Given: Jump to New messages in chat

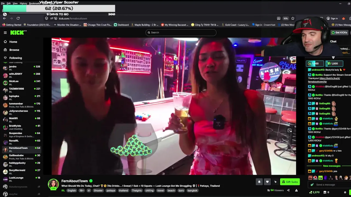Looking at the screenshot, I should [x=332, y=166].
